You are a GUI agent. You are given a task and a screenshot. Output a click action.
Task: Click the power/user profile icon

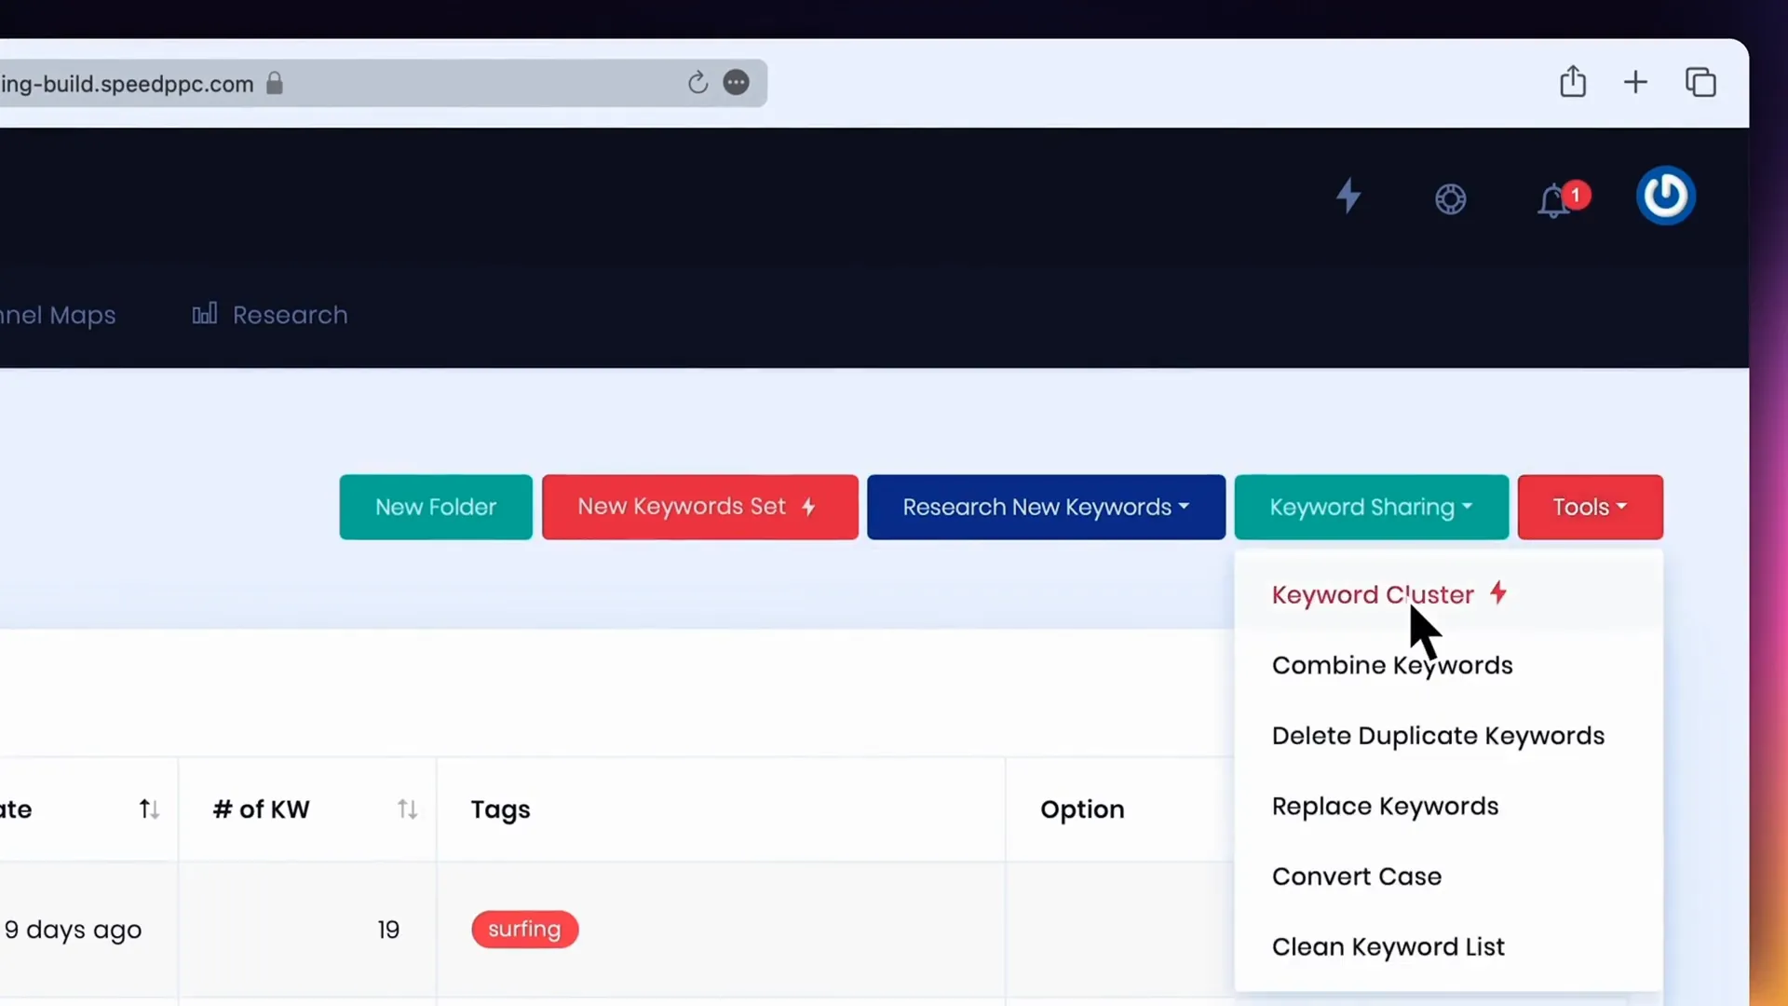pos(1665,197)
